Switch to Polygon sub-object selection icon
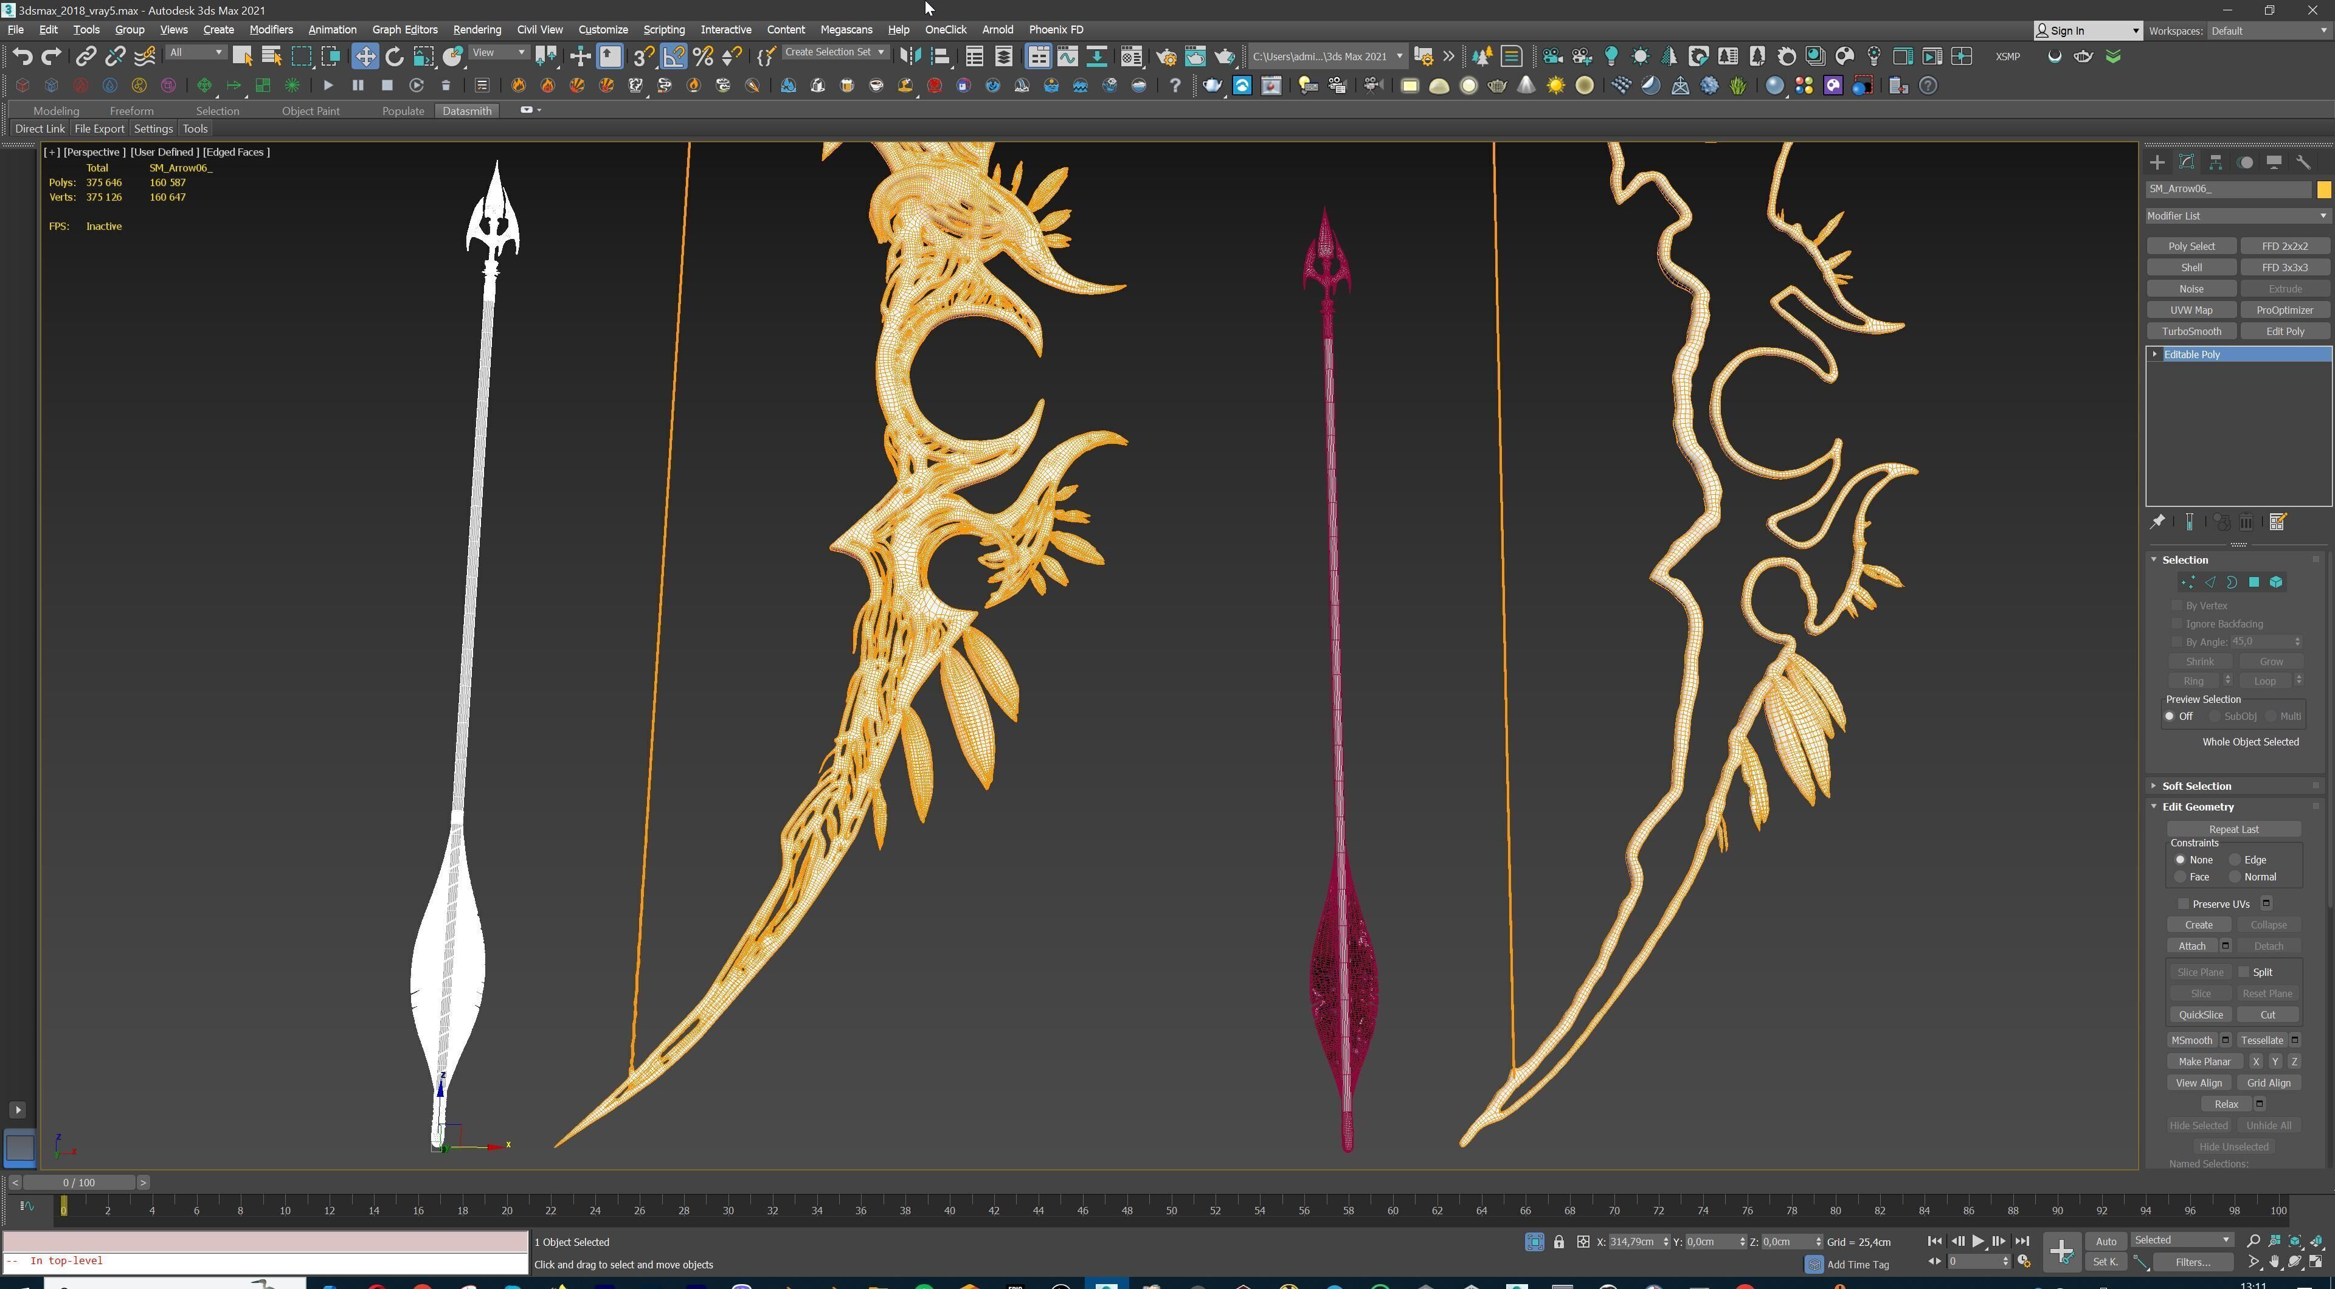This screenshot has height=1289, width=2335. 2254,582
